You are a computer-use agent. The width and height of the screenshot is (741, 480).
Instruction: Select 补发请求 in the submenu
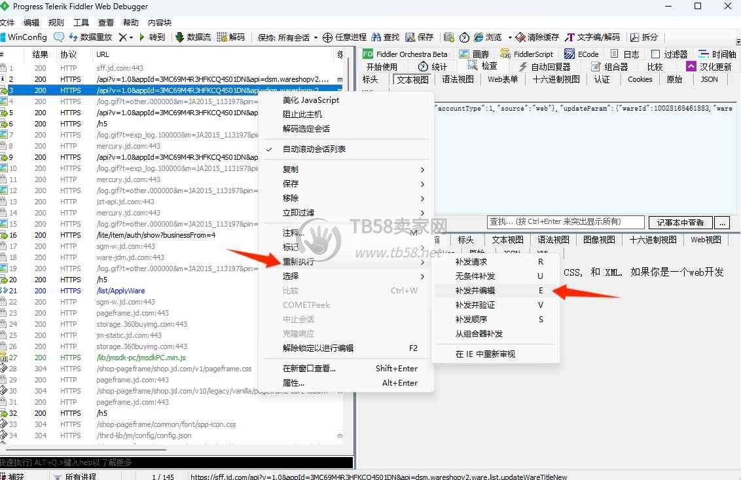tap(496, 261)
